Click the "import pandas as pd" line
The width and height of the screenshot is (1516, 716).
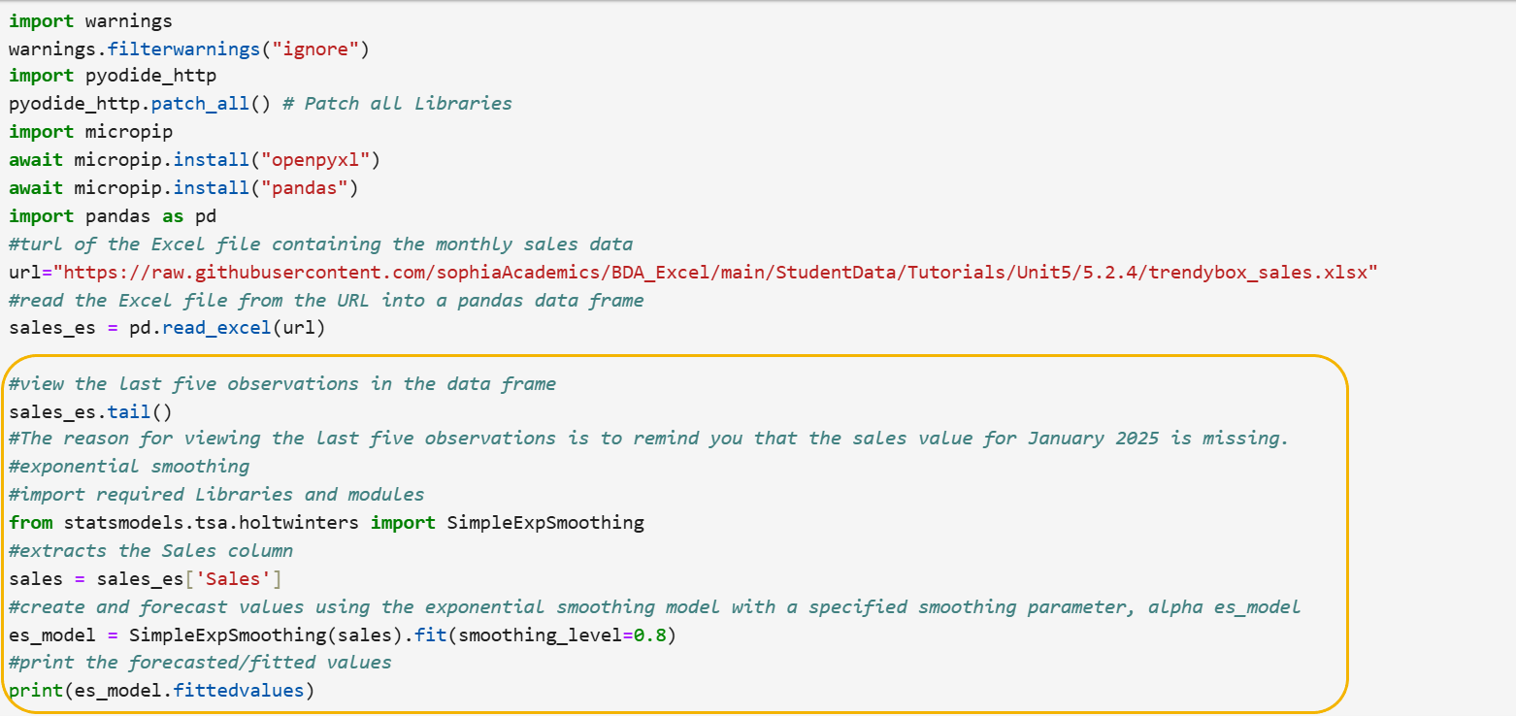coord(113,215)
